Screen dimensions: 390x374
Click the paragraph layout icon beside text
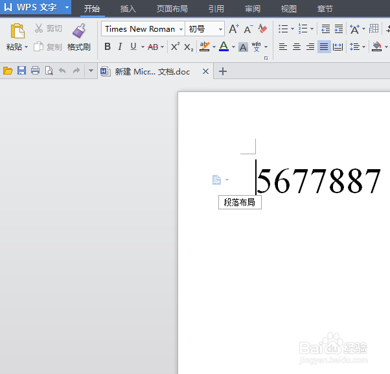pyautogui.click(x=216, y=180)
